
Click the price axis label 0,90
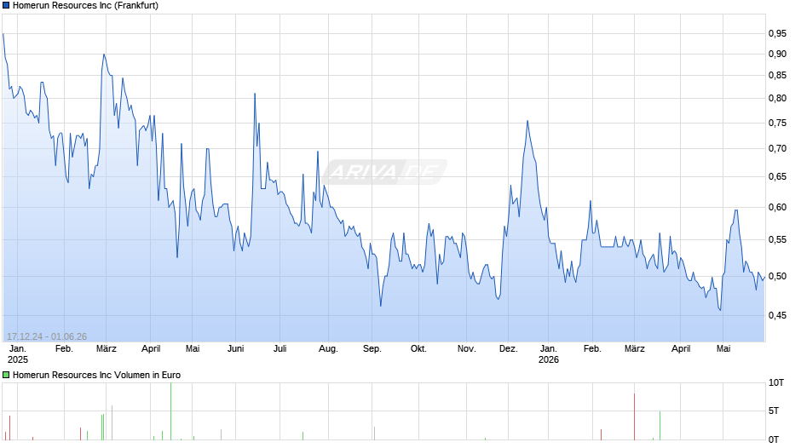777,55
